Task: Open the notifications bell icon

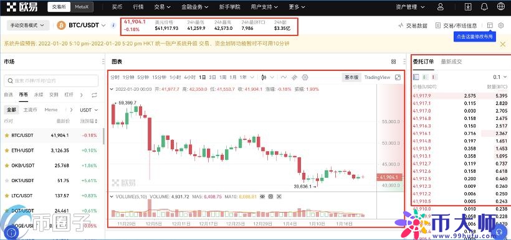Action: click(x=485, y=6)
